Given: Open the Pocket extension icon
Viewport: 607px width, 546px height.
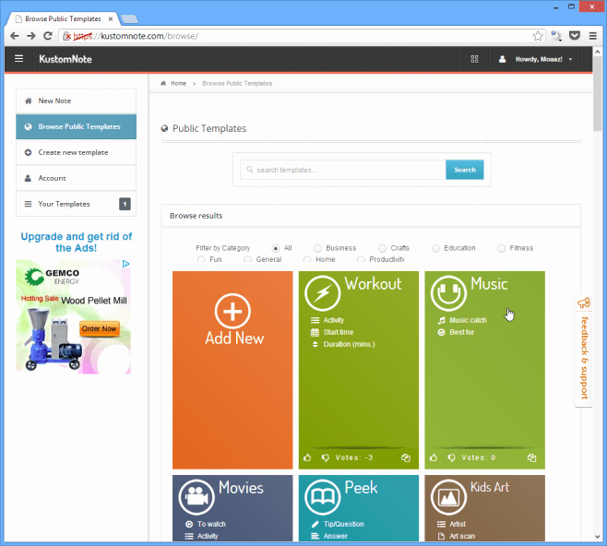Looking at the screenshot, I should click(575, 36).
